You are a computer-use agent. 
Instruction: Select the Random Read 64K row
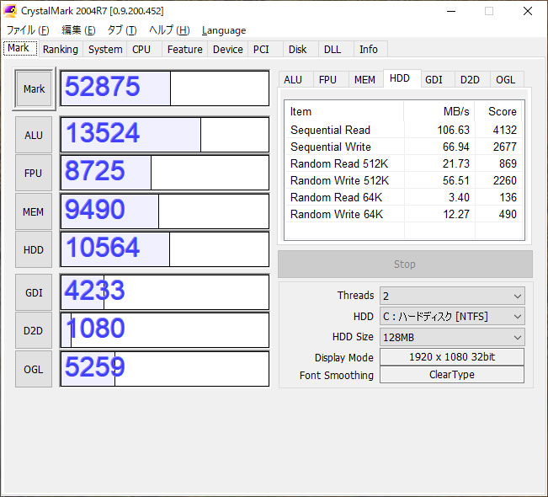pos(404,197)
